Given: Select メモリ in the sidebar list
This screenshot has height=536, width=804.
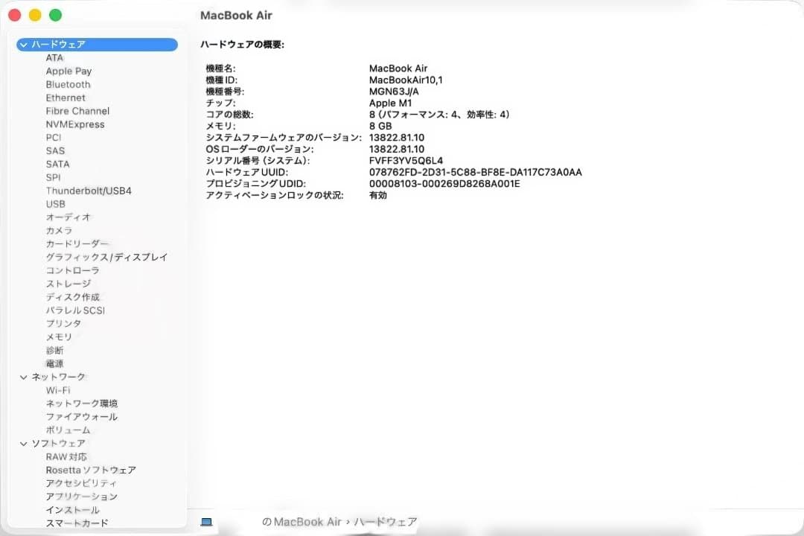Looking at the screenshot, I should 59,337.
